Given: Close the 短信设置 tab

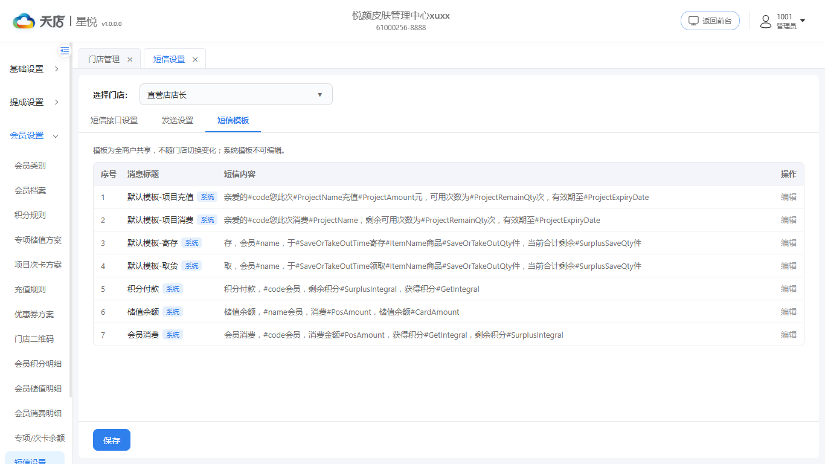Looking at the screenshot, I should coord(195,59).
